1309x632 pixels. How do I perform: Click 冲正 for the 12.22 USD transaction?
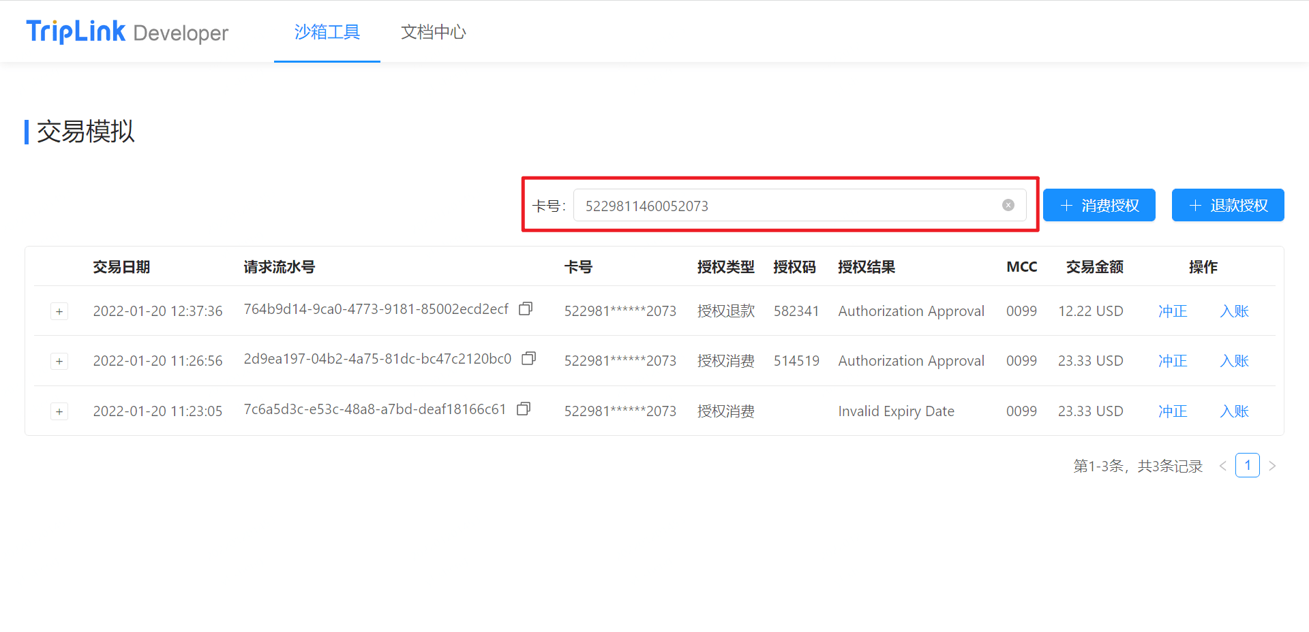(1173, 311)
